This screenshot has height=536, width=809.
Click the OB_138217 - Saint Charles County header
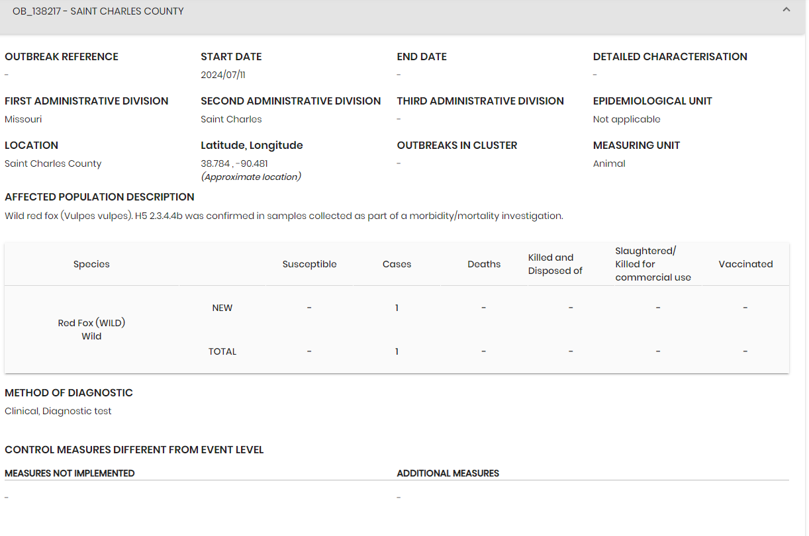pos(98,11)
